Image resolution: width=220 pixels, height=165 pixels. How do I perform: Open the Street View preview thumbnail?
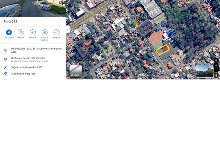204,71
